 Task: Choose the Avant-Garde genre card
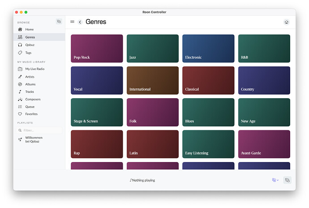pyautogui.click(x=264, y=144)
